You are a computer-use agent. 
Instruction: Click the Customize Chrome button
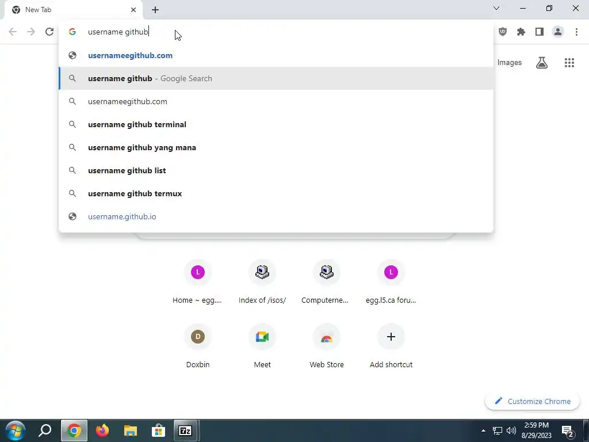click(532, 401)
